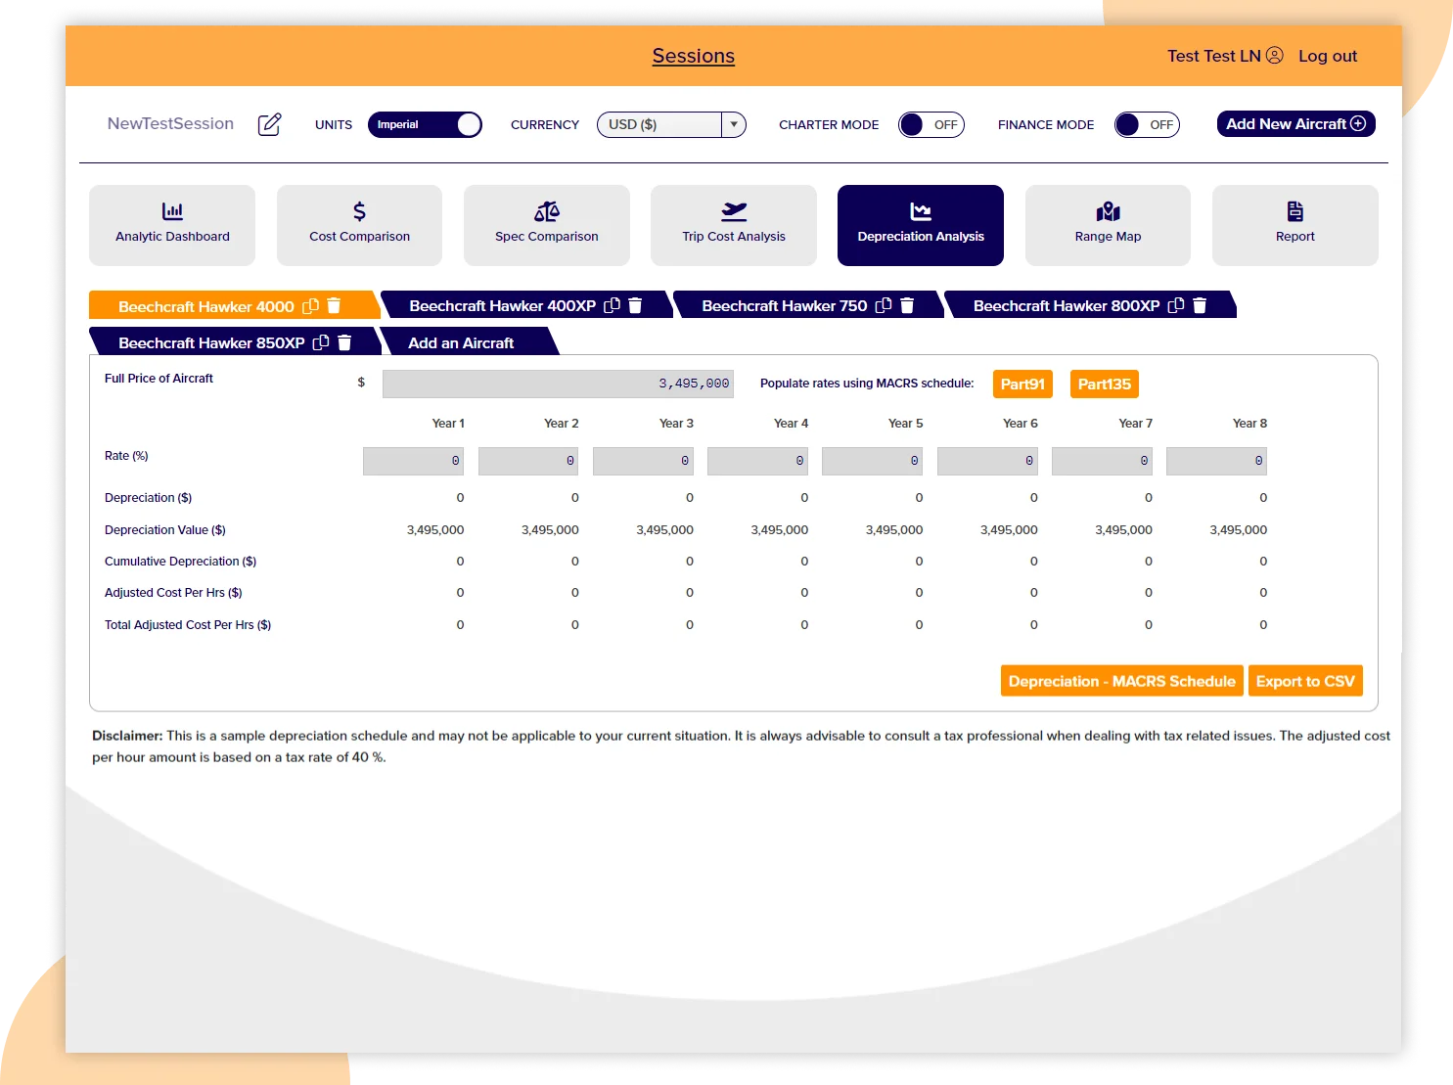
Task: Click the Log out link
Action: (x=1328, y=56)
